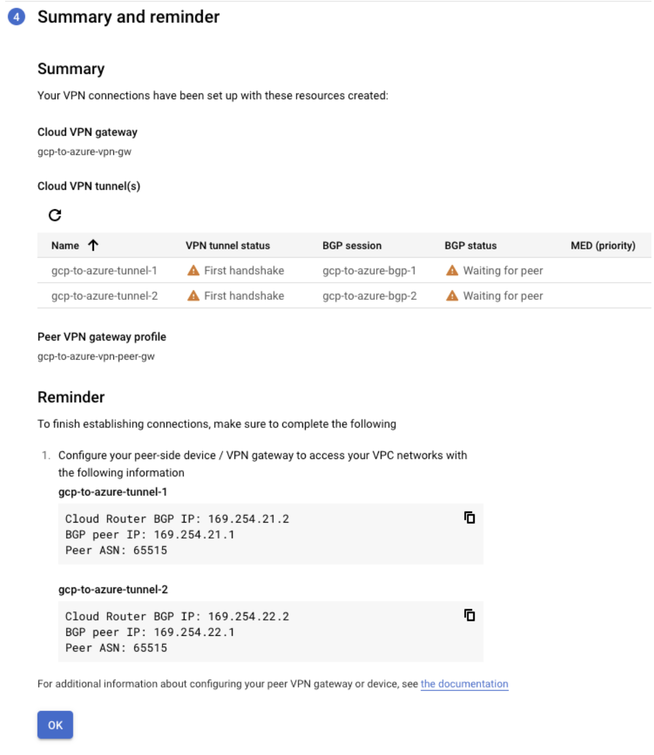Click the step 4 number badge

pyautogui.click(x=17, y=17)
